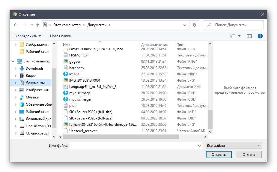Image resolution: width=277 pixels, height=172 pixels.
Task: Select the tuman-3840x2160 JPG file icon
Action: point(66,124)
